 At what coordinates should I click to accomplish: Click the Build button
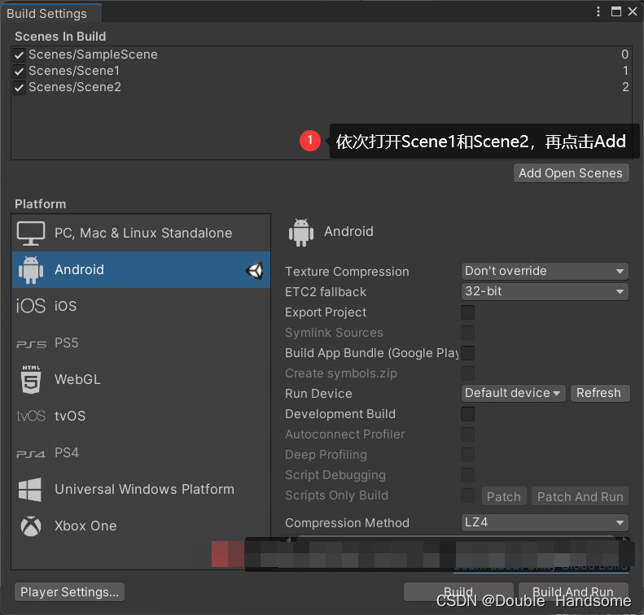[458, 591]
